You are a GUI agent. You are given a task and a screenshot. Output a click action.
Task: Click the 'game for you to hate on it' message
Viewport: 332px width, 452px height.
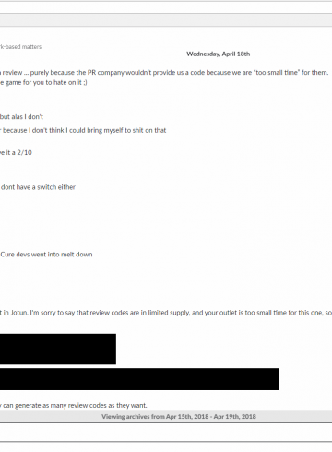43,82
